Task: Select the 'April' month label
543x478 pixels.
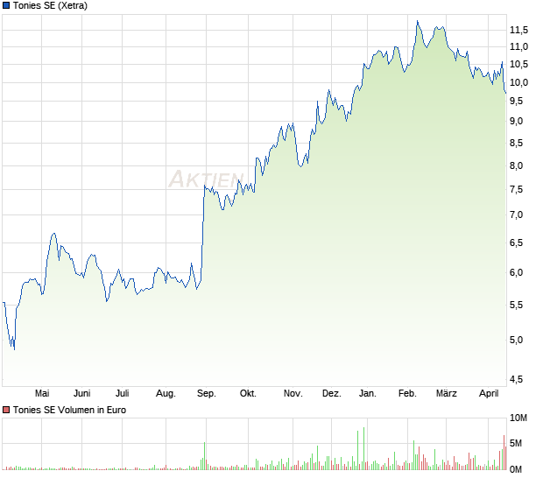Action: (x=489, y=394)
